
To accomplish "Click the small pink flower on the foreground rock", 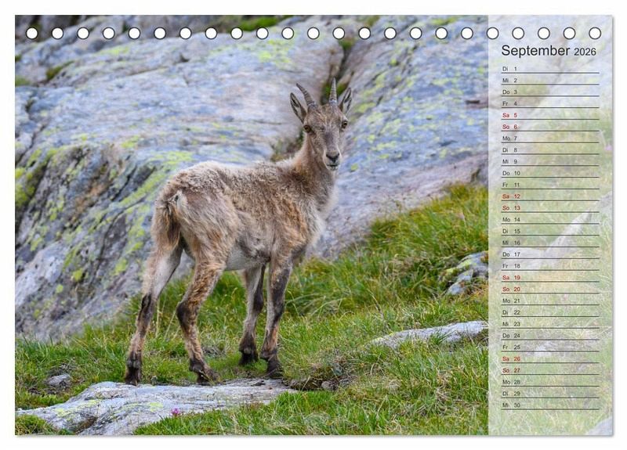I will coord(175,412).
